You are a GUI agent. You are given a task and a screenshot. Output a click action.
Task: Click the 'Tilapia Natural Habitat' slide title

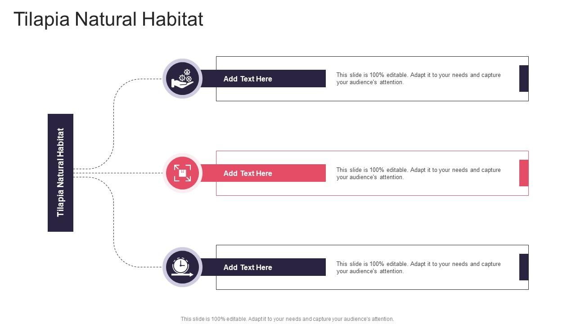point(108,19)
